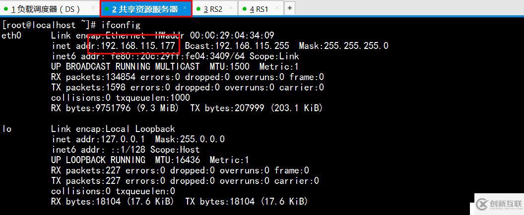Click the Mask:255.0.0.0 value
The width and height of the screenshot is (524, 215).
(x=190, y=139)
